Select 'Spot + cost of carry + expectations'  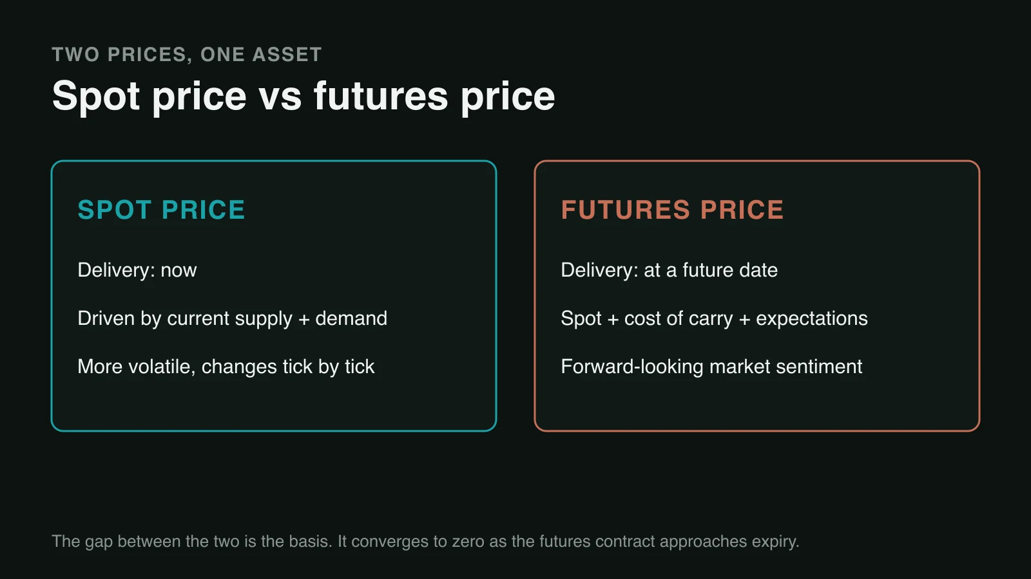(714, 318)
